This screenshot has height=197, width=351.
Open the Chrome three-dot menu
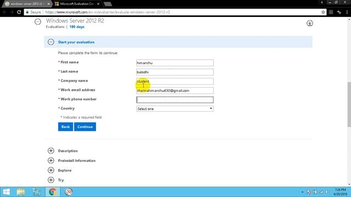click(x=347, y=12)
